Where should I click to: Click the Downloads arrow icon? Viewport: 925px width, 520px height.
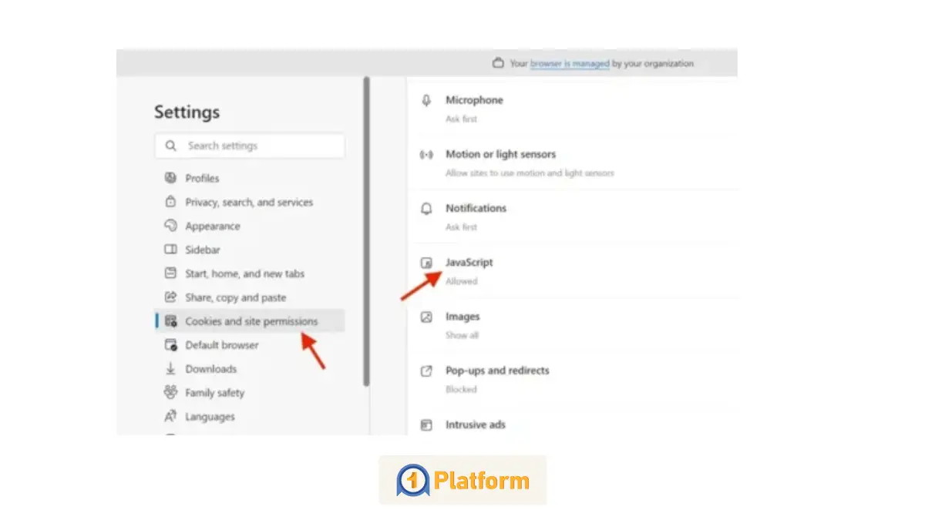[x=170, y=369]
